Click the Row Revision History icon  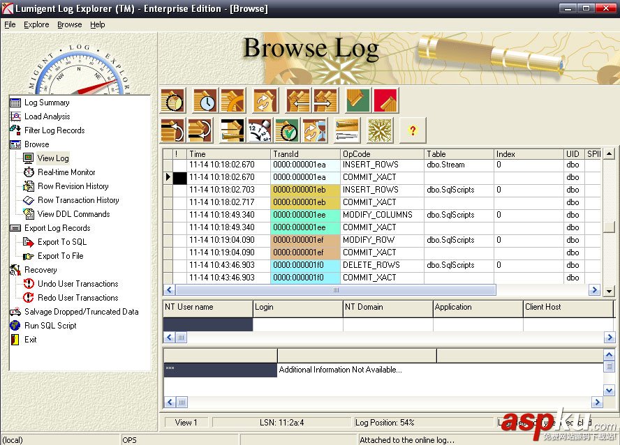[x=29, y=186]
